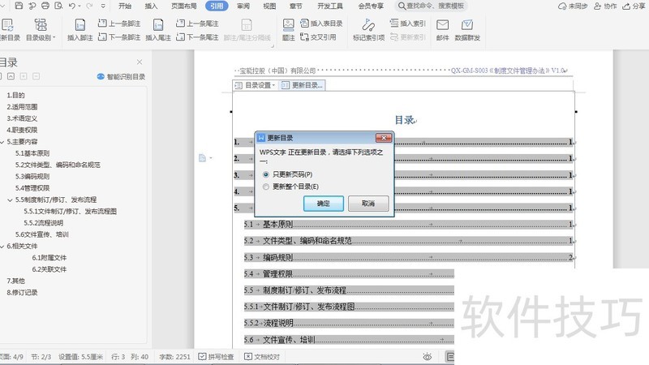This screenshot has height=365, width=649.
Task: Select 8.修订记录 in outline tree
Action: (x=22, y=292)
